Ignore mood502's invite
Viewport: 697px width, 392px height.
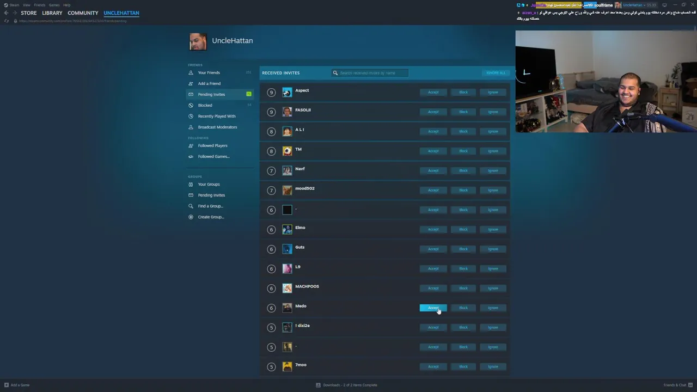(x=493, y=190)
